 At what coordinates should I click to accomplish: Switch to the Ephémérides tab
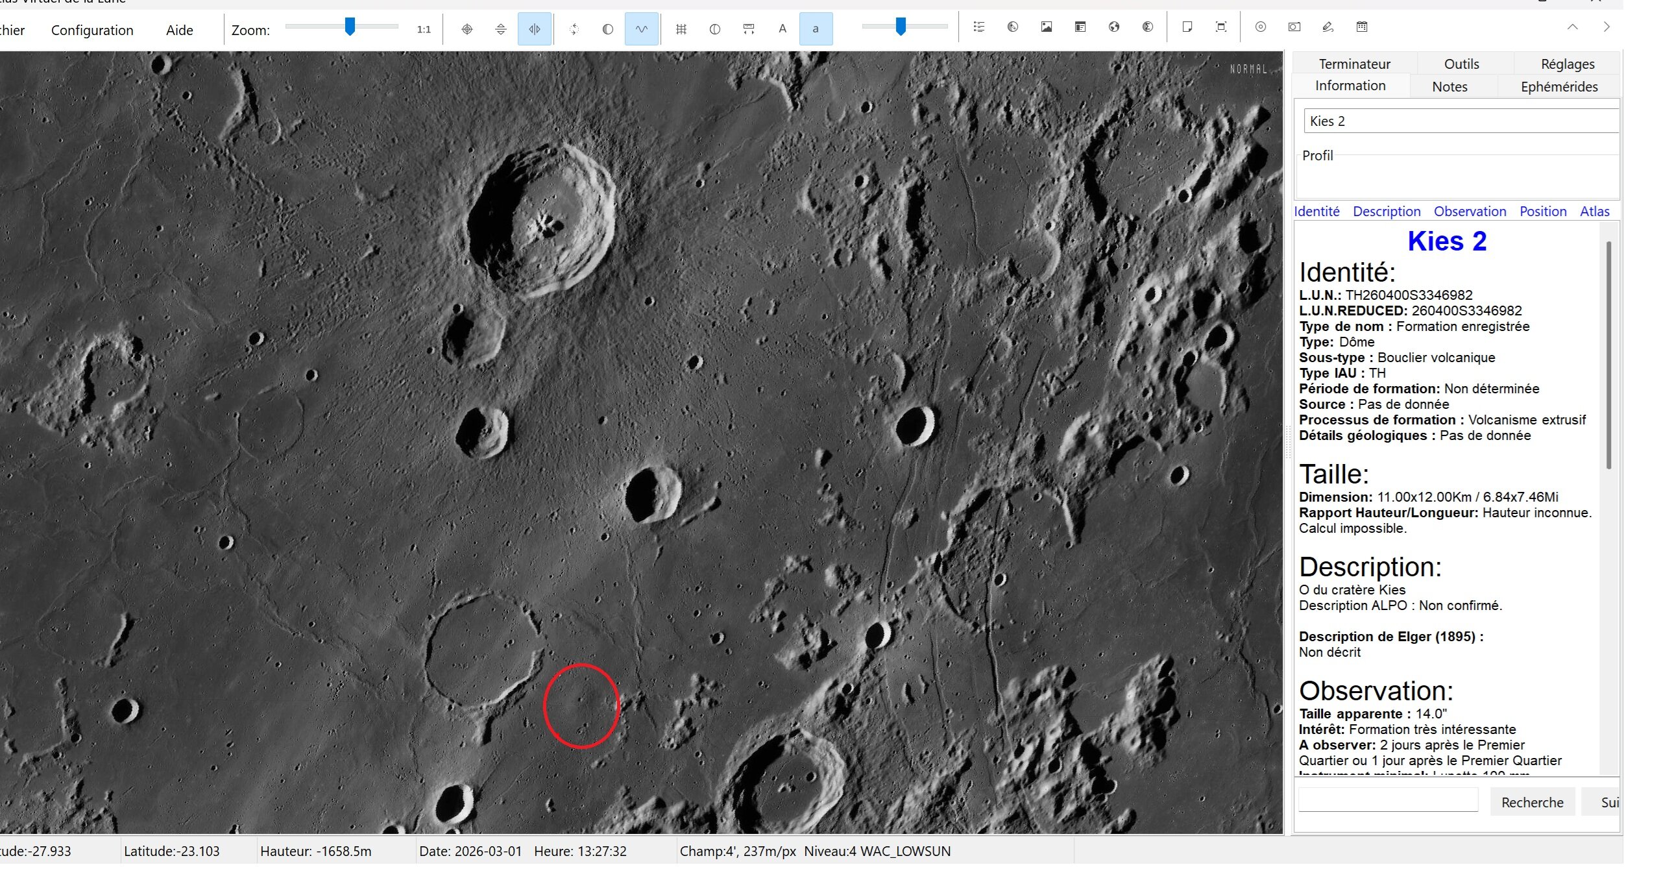click(1558, 86)
